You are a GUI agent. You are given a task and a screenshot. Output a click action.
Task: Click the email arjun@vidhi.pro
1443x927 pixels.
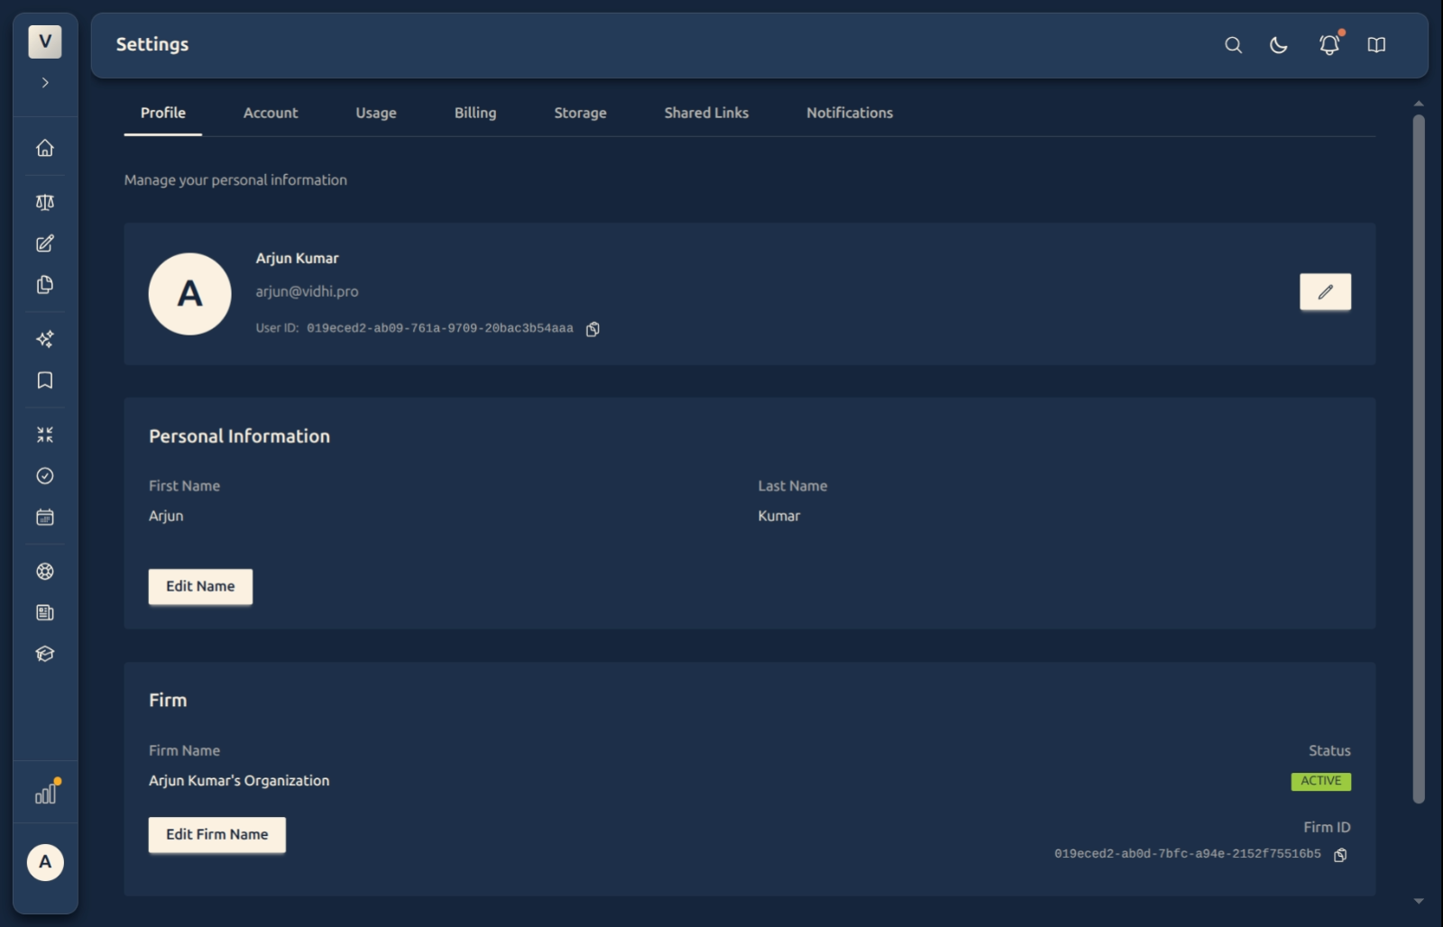(307, 291)
